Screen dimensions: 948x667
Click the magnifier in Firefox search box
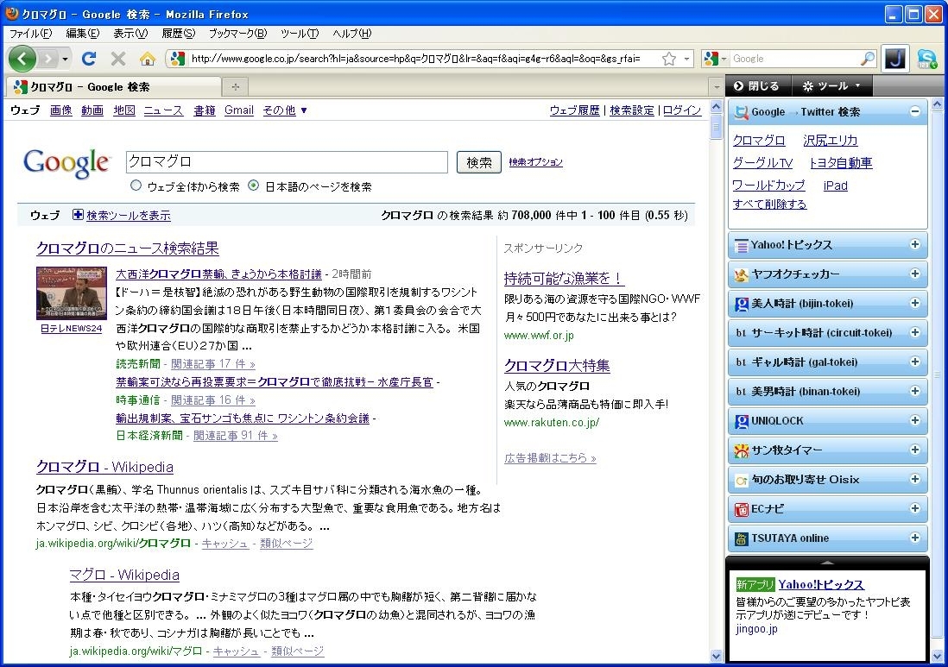tap(867, 59)
